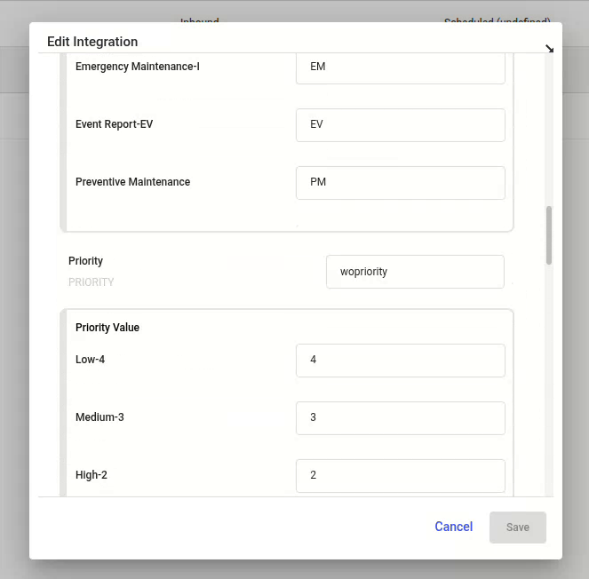This screenshot has height=579, width=589.
Task: Click the Cancel link
Action: coord(453,527)
